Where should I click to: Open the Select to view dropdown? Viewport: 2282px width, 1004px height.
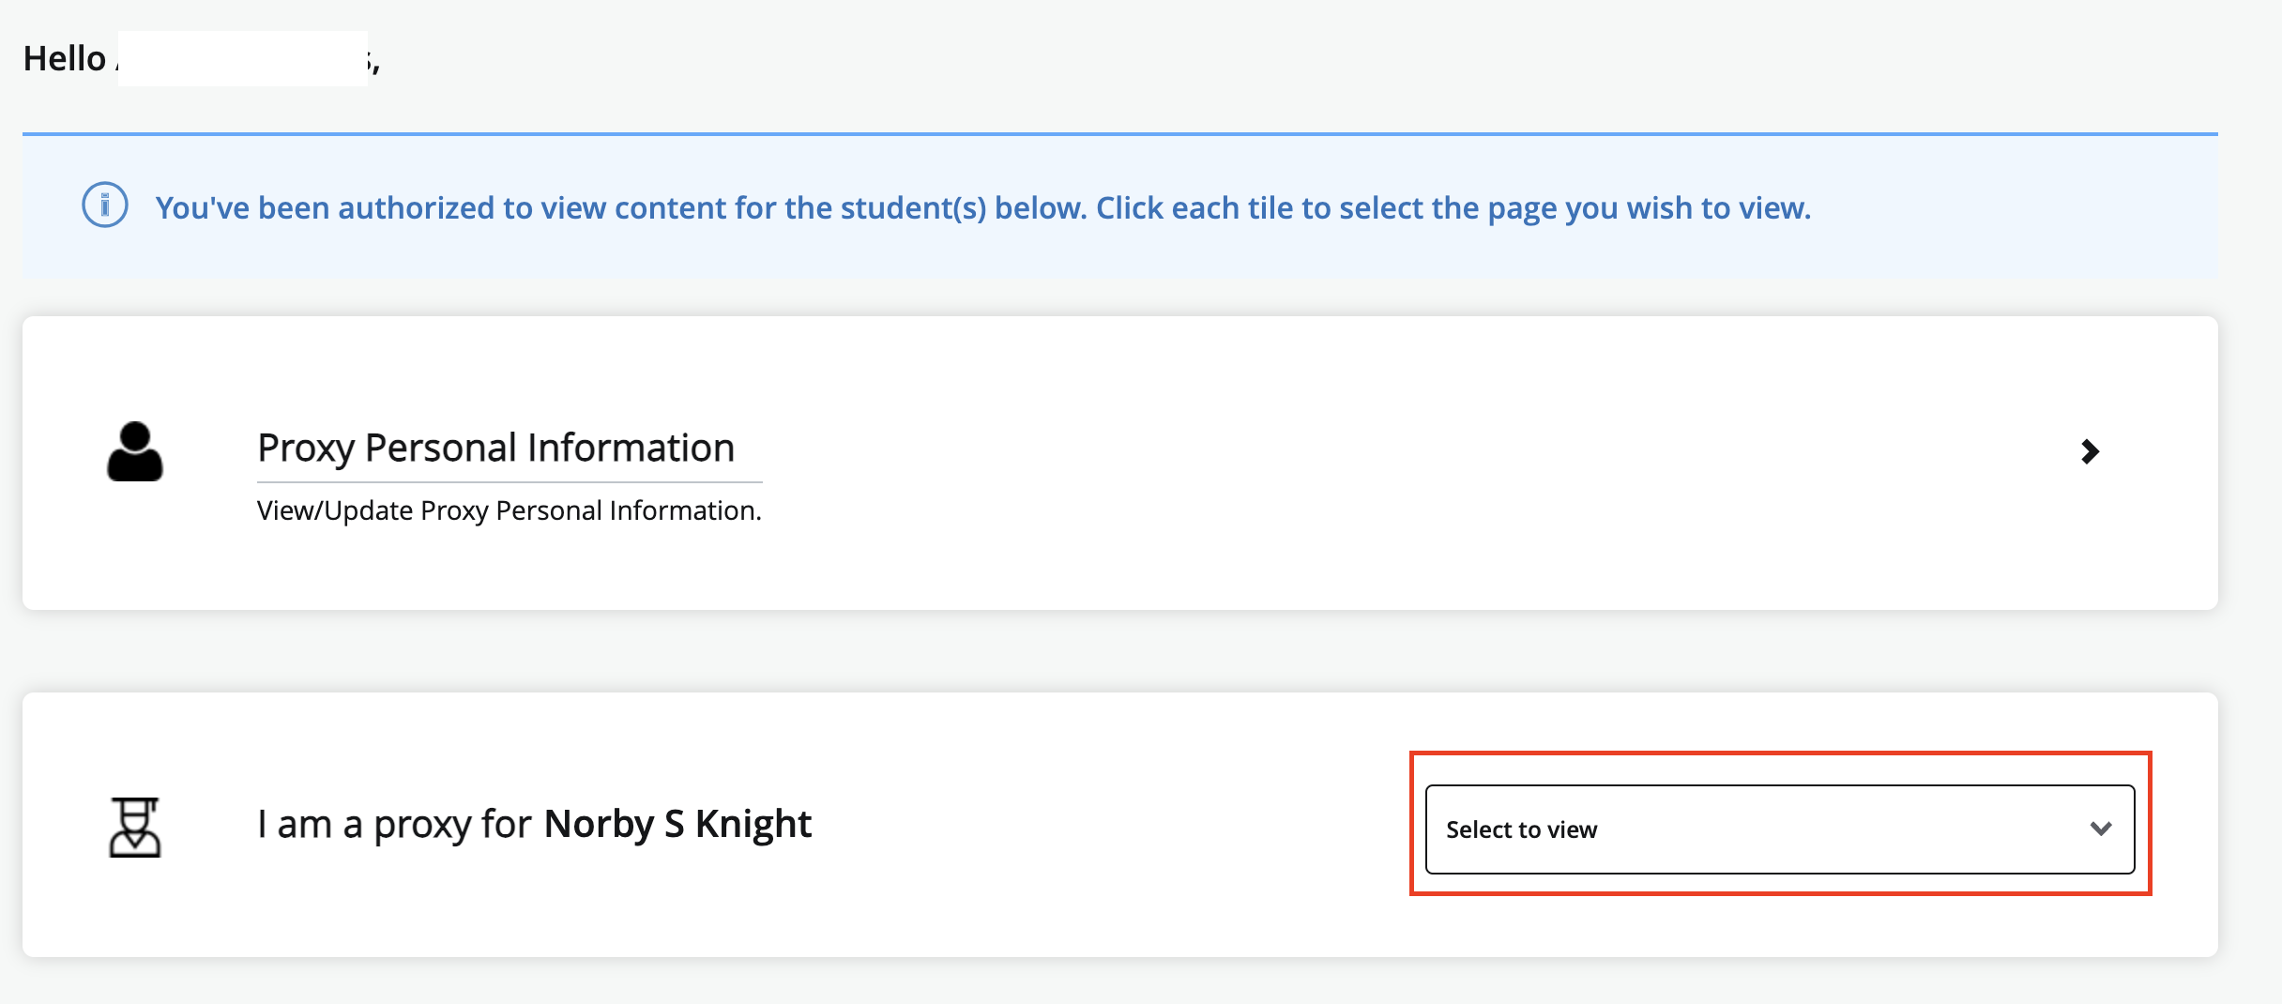coord(1780,829)
